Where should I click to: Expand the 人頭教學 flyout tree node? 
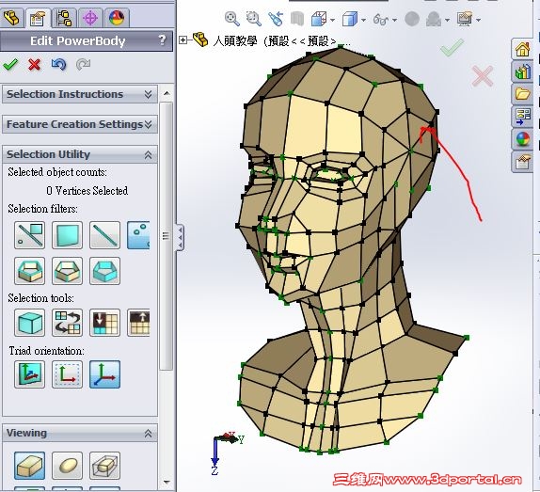pyautogui.click(x=183, y=40)
